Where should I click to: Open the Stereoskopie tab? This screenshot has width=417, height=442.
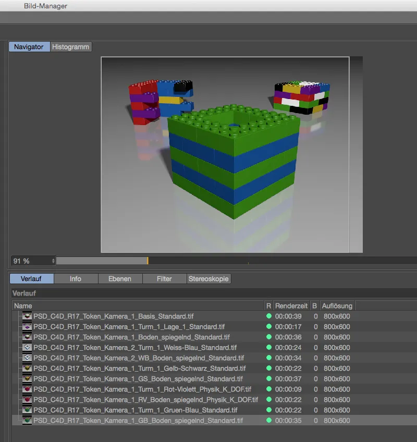[x=208, y=279]
